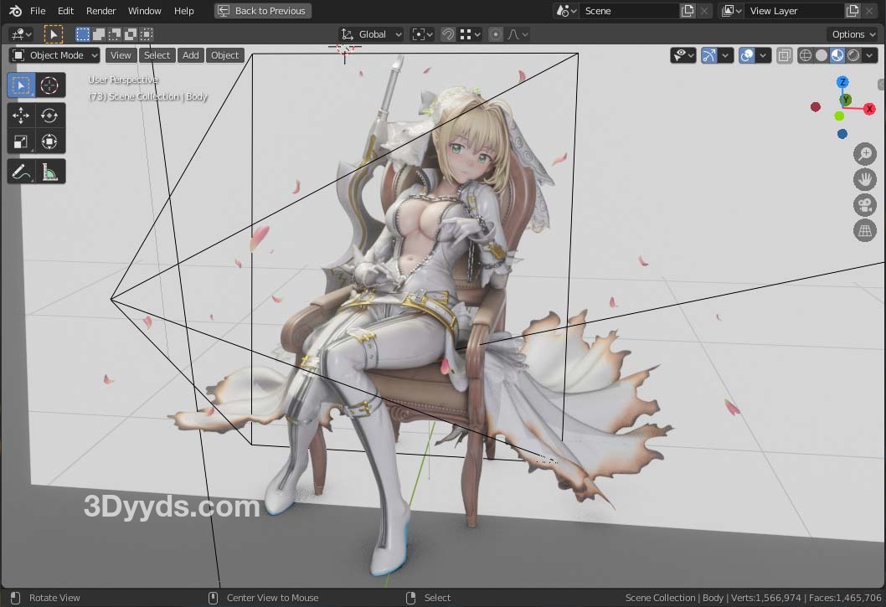Click the red X axis gizmo handle
Image resolution: width=886 pixels, height=607 pixels.
coord(869,109)
